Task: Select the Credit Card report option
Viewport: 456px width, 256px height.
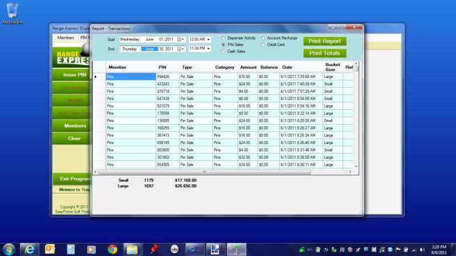Action: tap(263, 44)
